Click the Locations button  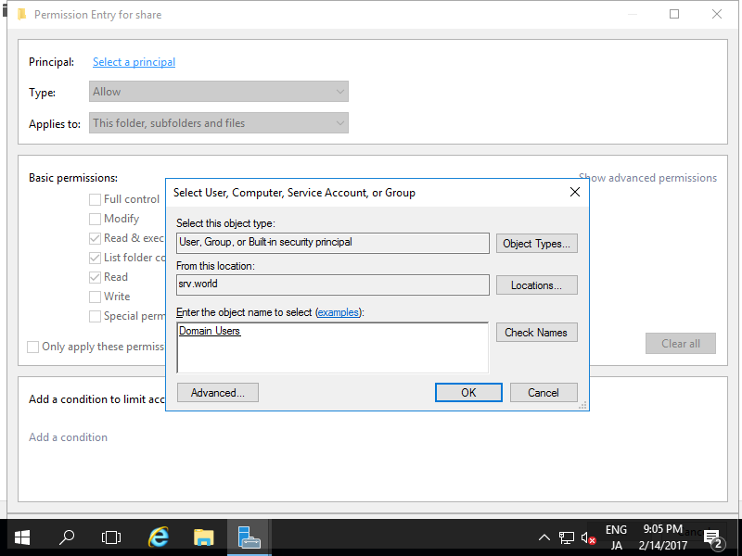(x=537, y=285)
